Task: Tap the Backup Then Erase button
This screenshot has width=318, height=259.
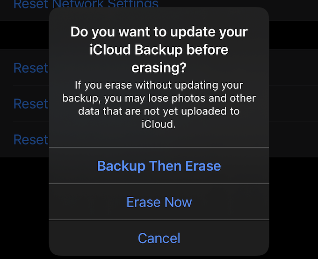Action: [x=159, y=166]
